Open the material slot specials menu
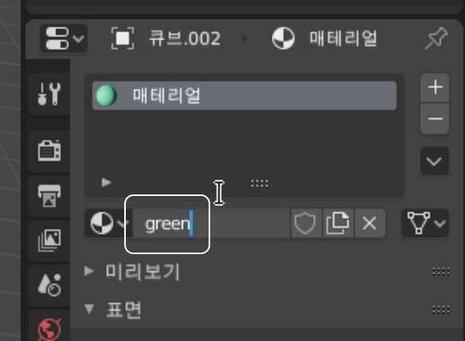 435,162
